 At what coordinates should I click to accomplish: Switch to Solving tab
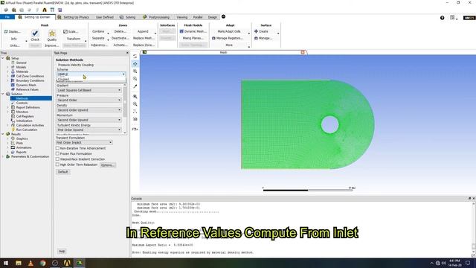[x=128, y=17]
